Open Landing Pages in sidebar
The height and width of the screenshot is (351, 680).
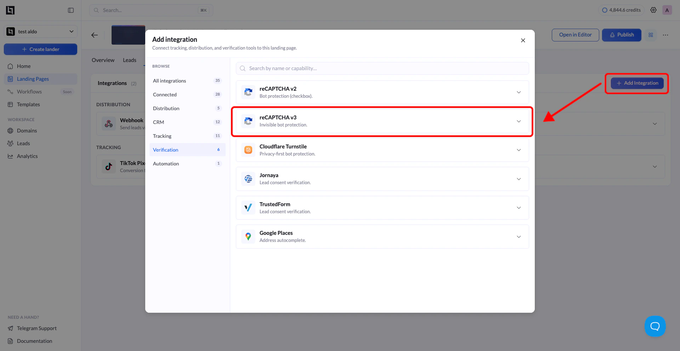40,79
